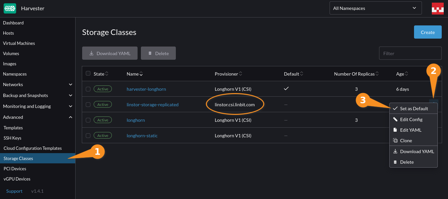Choose Edit Config from context menu
Screen dimensions: 448x199
click(x=413, y=119)
